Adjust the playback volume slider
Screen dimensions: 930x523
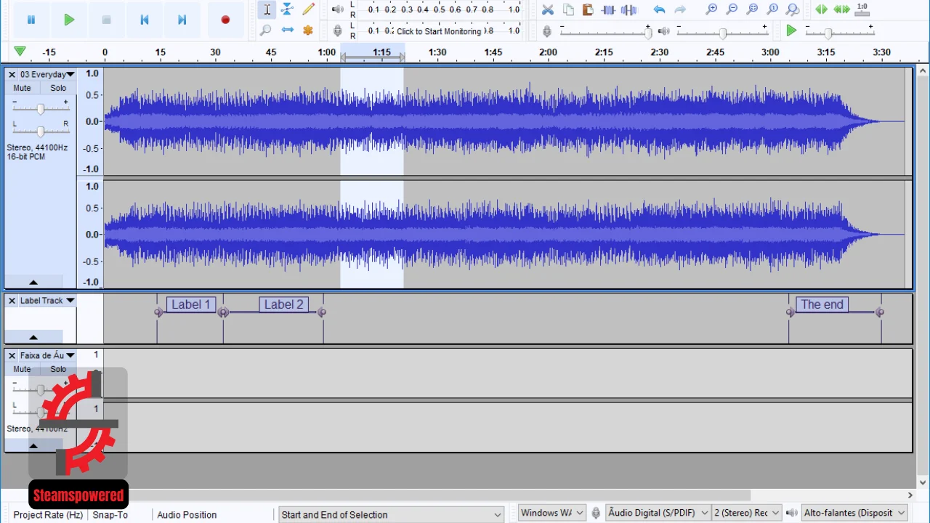(722, 33)
